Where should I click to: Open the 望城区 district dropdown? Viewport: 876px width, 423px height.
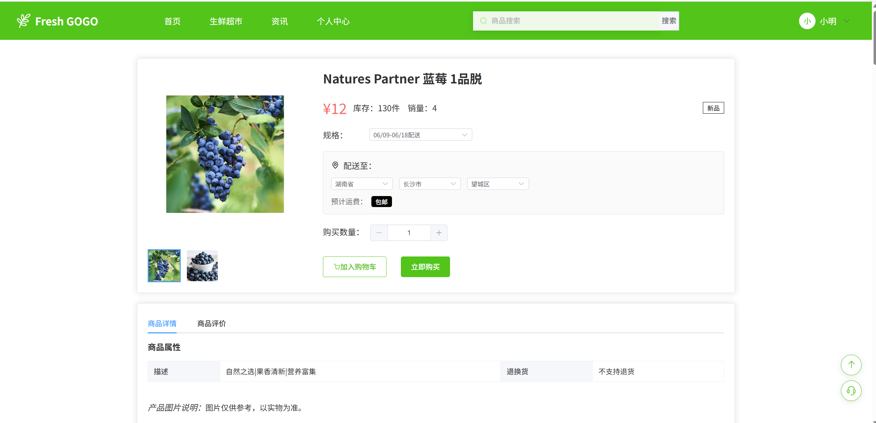click(x=497, y=184)
